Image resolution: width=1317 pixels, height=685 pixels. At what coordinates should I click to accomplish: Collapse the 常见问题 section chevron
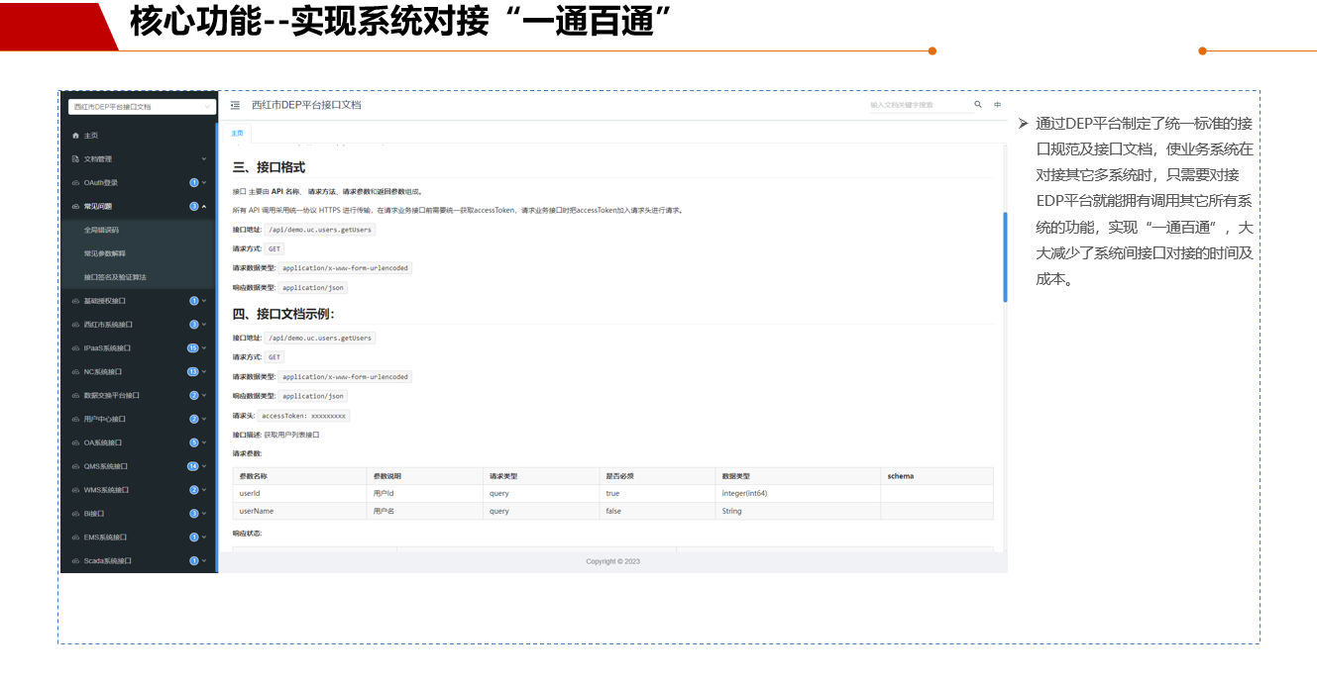click(x=204, y=207)
